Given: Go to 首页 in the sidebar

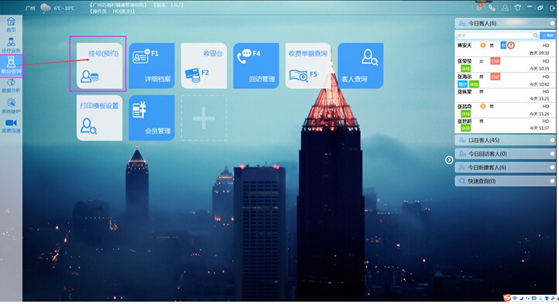Looking at the screenshot, I should coord(11,25).
